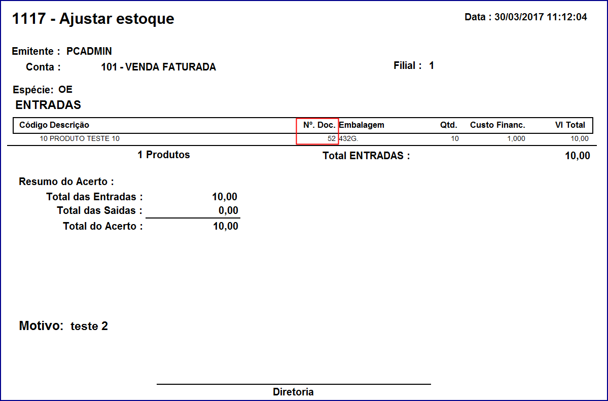Click the report title "1117 - Ajustar estoque"
This screenshot has height=401, width=608.
click(x=93, y=19)
